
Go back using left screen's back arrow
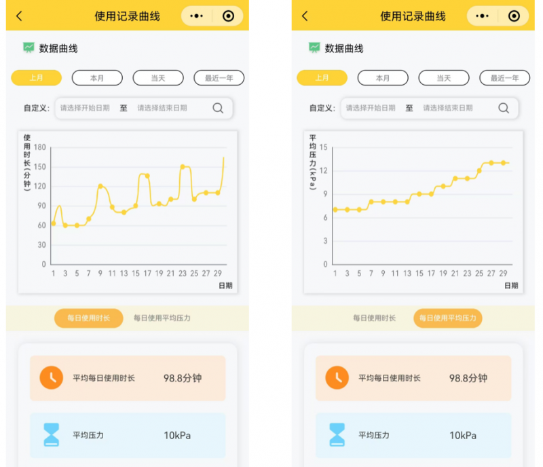pos(19,16)
